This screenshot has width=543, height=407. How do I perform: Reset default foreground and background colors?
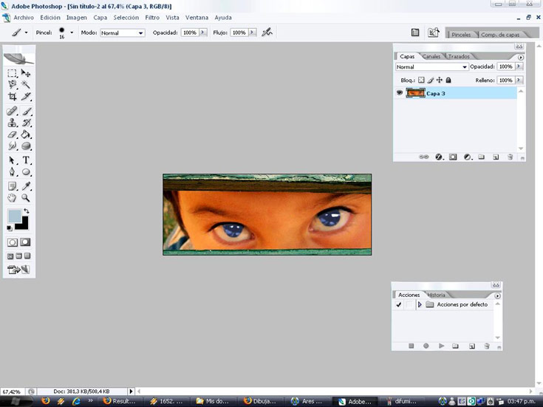pos(10,228)
